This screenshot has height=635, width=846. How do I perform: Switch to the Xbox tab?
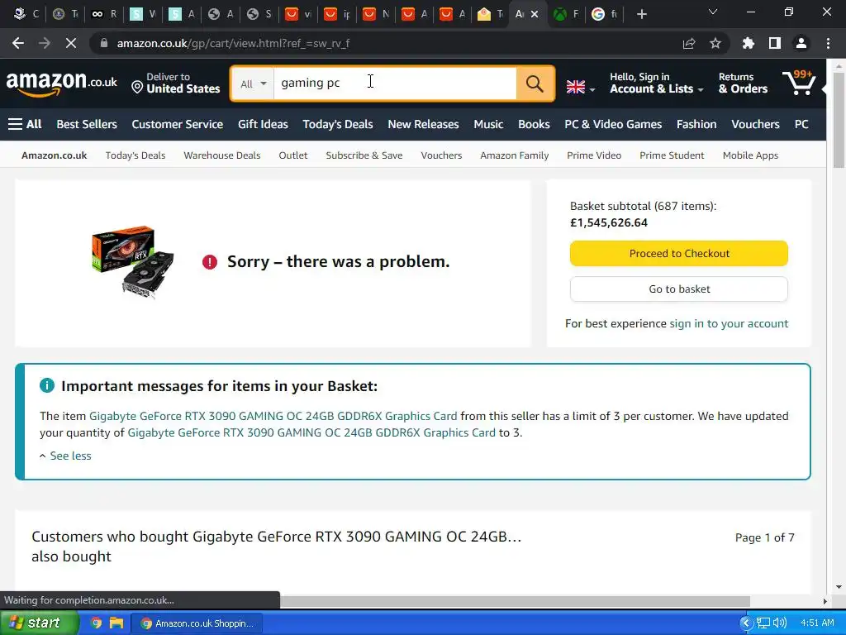coord(567,14)
